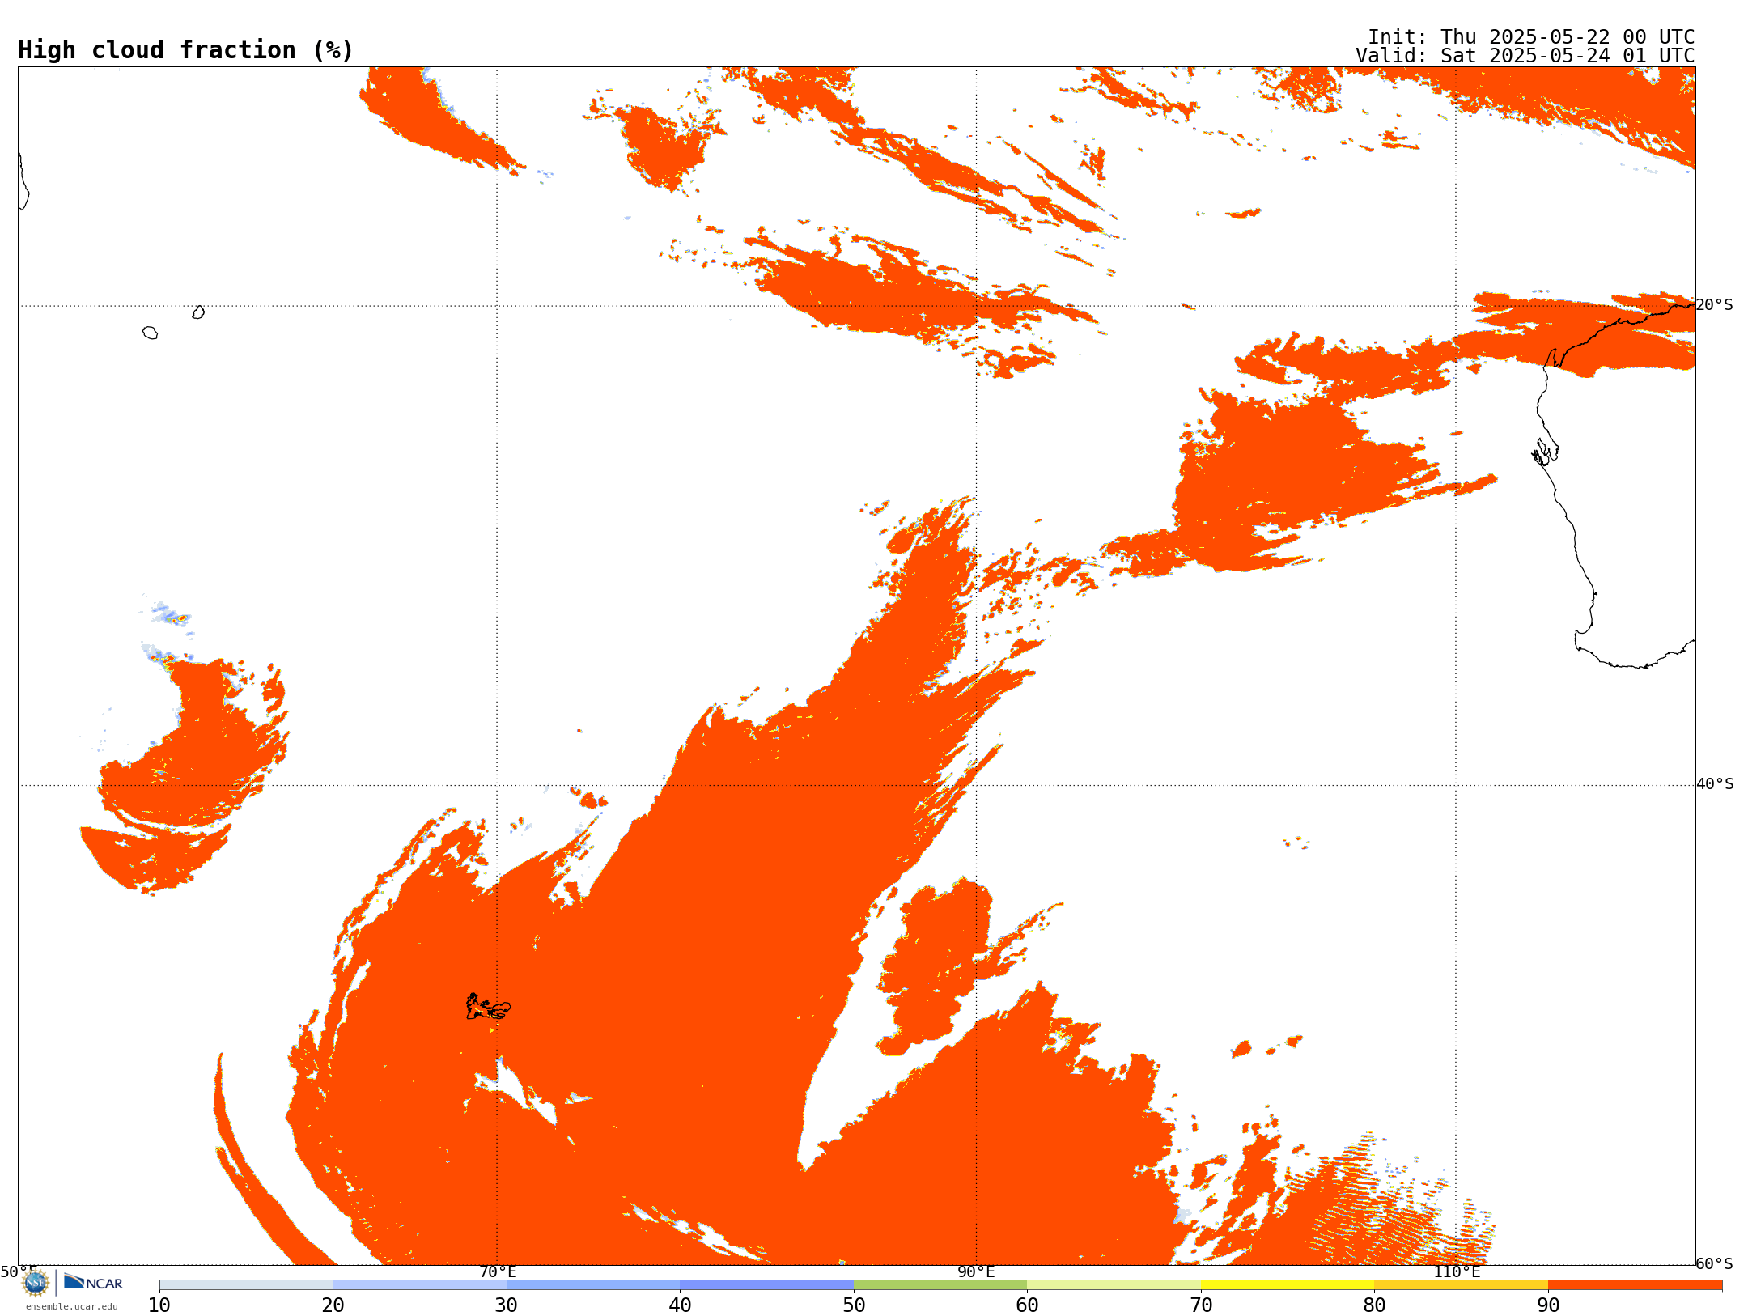Click the '70°E' longitude label
This screenshot has height=1316, width=1748.
tap(498, 1271)
